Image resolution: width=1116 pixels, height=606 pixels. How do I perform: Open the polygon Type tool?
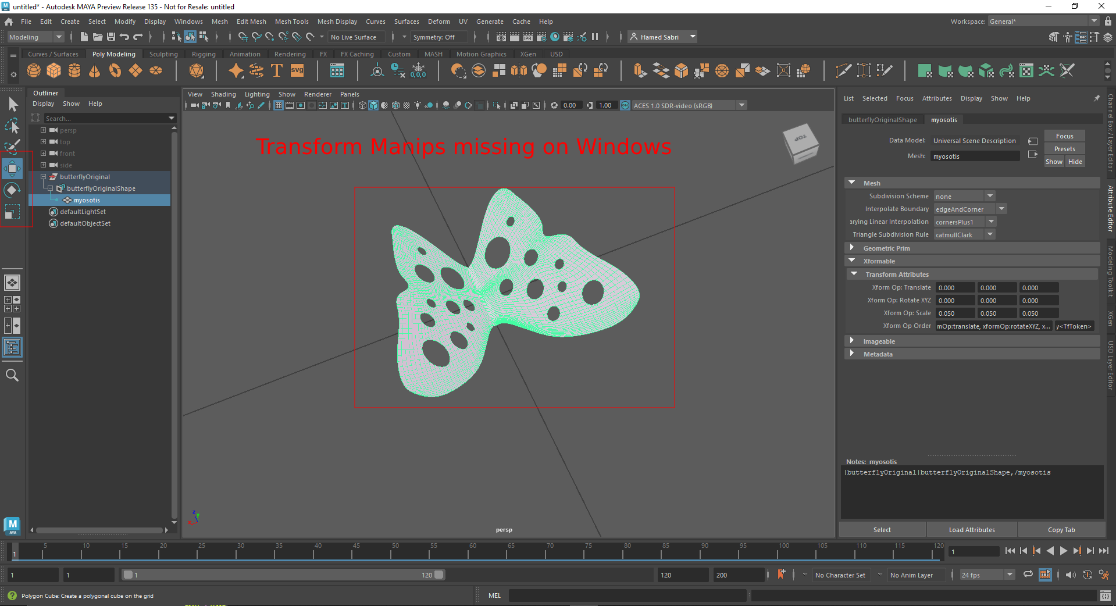click(x=276, y=70)
